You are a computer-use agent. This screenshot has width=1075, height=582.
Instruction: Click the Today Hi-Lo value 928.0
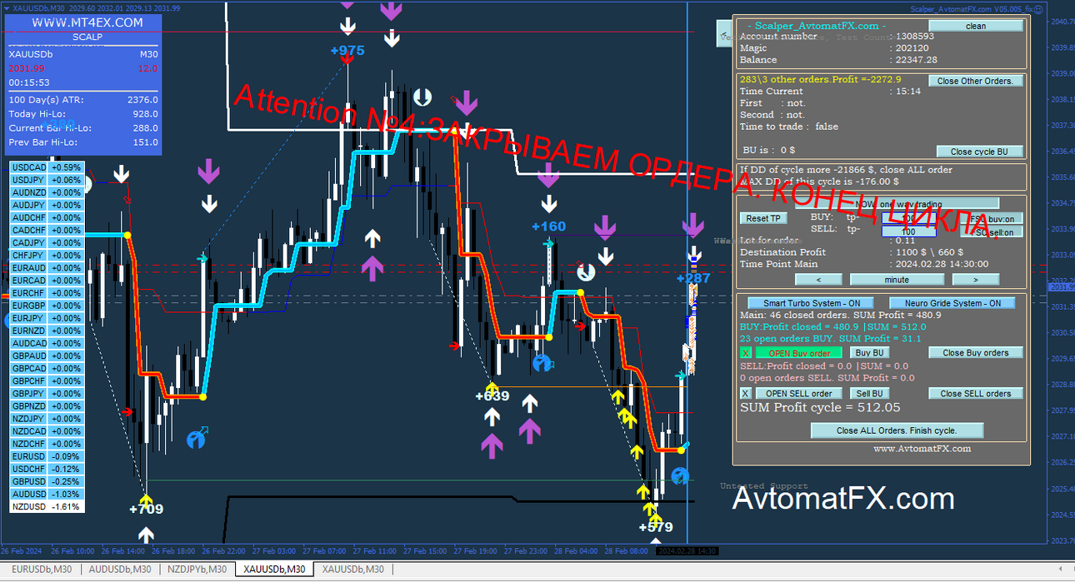point(145,114)
